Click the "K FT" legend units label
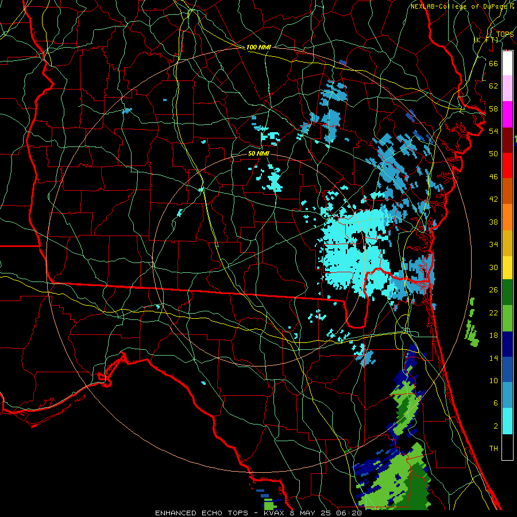The image size is (517, 517). 486,40
